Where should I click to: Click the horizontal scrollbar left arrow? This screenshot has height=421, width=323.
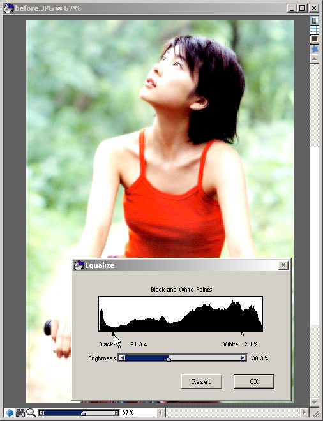[x=161, y=413]
